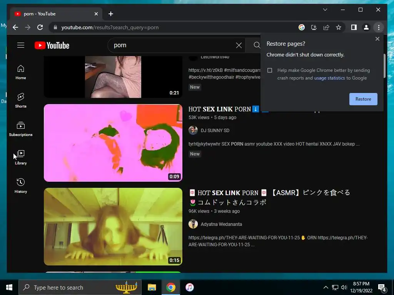Go to YouTube Home in sidebar
This screenshot has height=295, width=394.
21,72
